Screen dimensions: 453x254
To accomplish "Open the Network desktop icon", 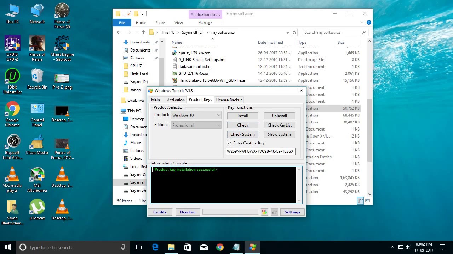I will 37,14.
